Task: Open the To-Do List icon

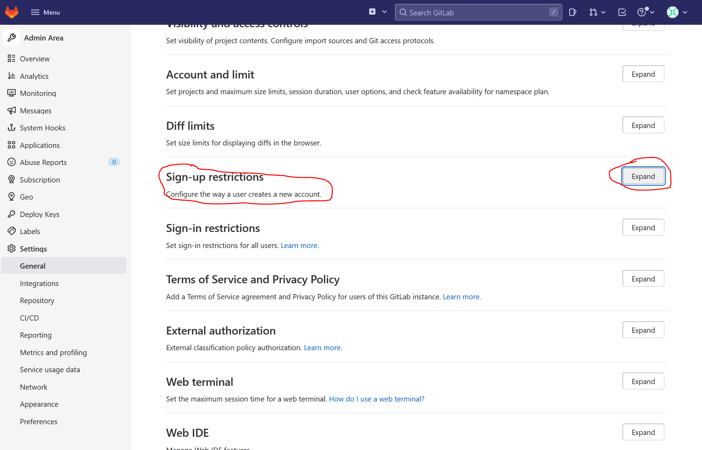Action: tap(622, 12)
